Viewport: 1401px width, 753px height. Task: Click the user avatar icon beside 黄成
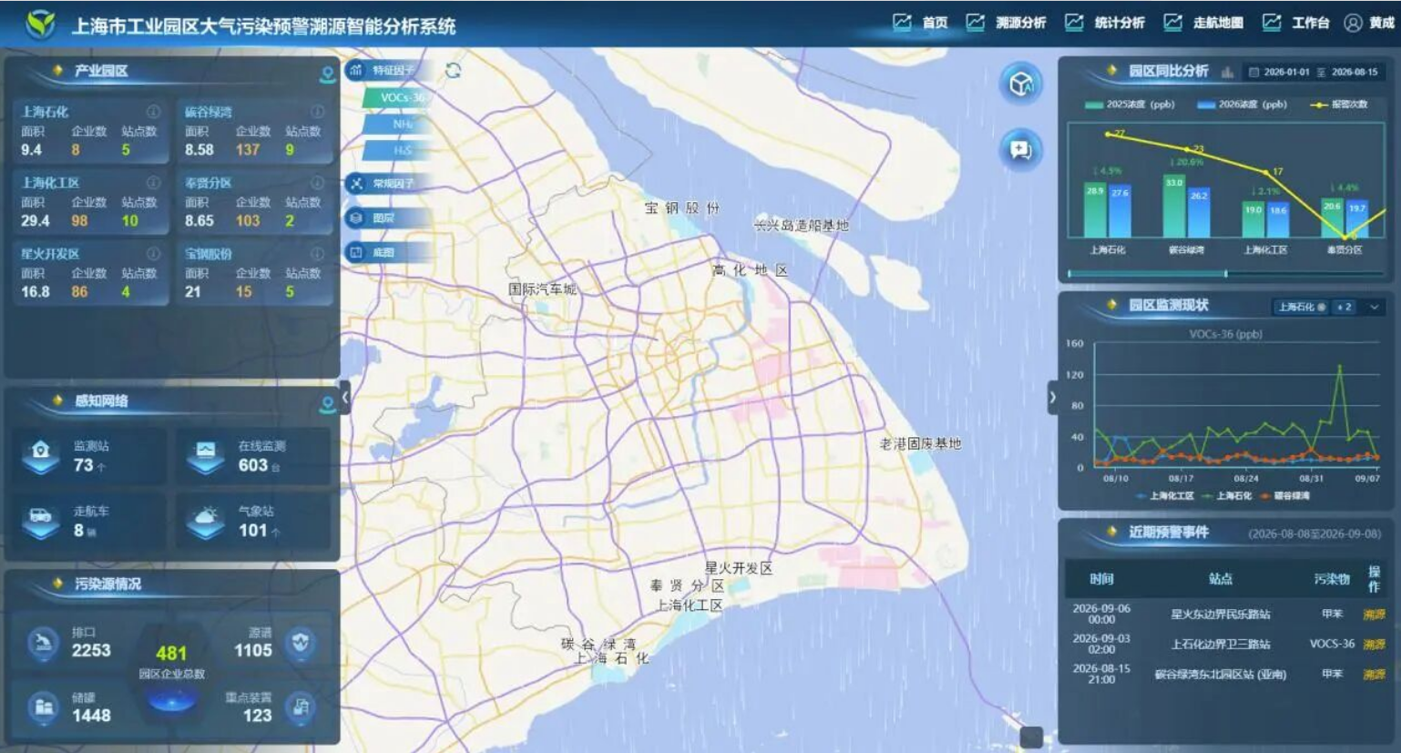click(1353, 23)
